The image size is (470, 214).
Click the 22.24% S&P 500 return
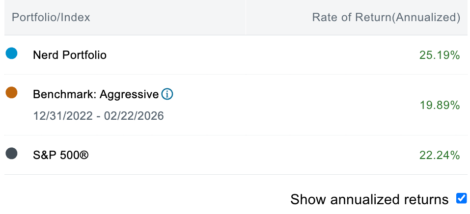pyautogui.click(x=440, y=156)
